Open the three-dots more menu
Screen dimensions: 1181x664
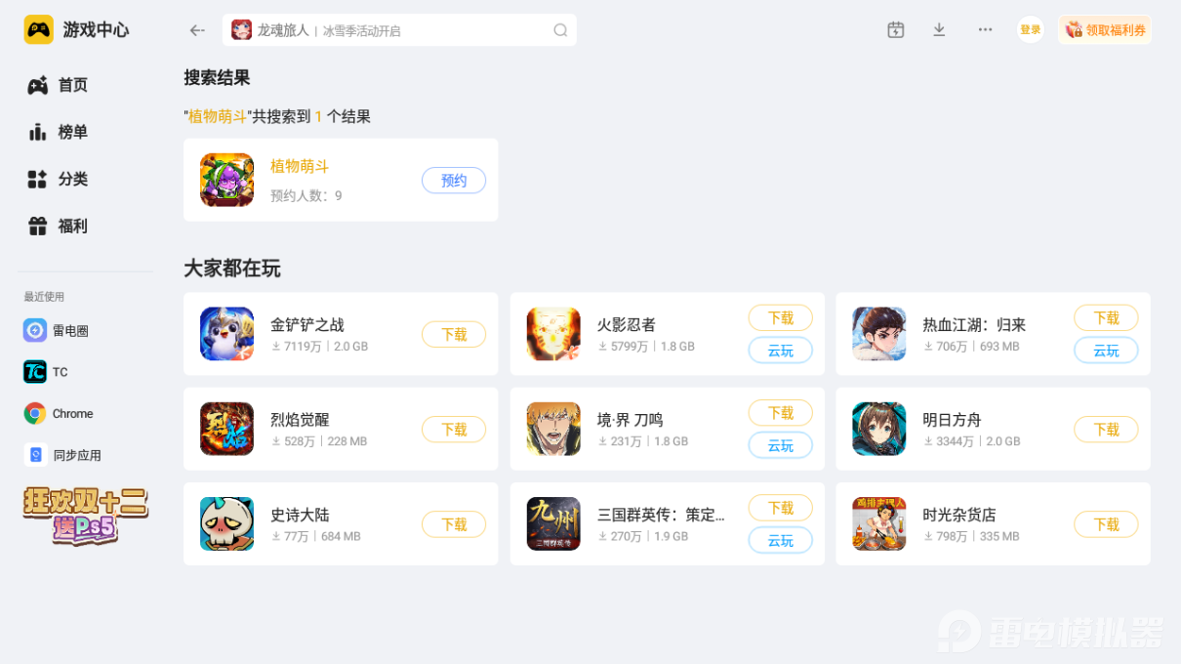coord(985,30)
